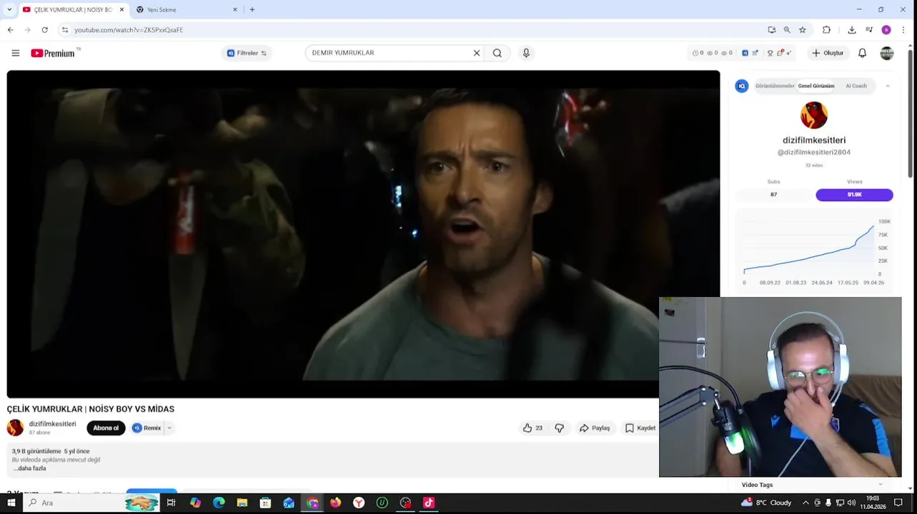Click the page's vertical scrollbar
The width and height of the screenshot is (917, 514).
pos(911,114)
